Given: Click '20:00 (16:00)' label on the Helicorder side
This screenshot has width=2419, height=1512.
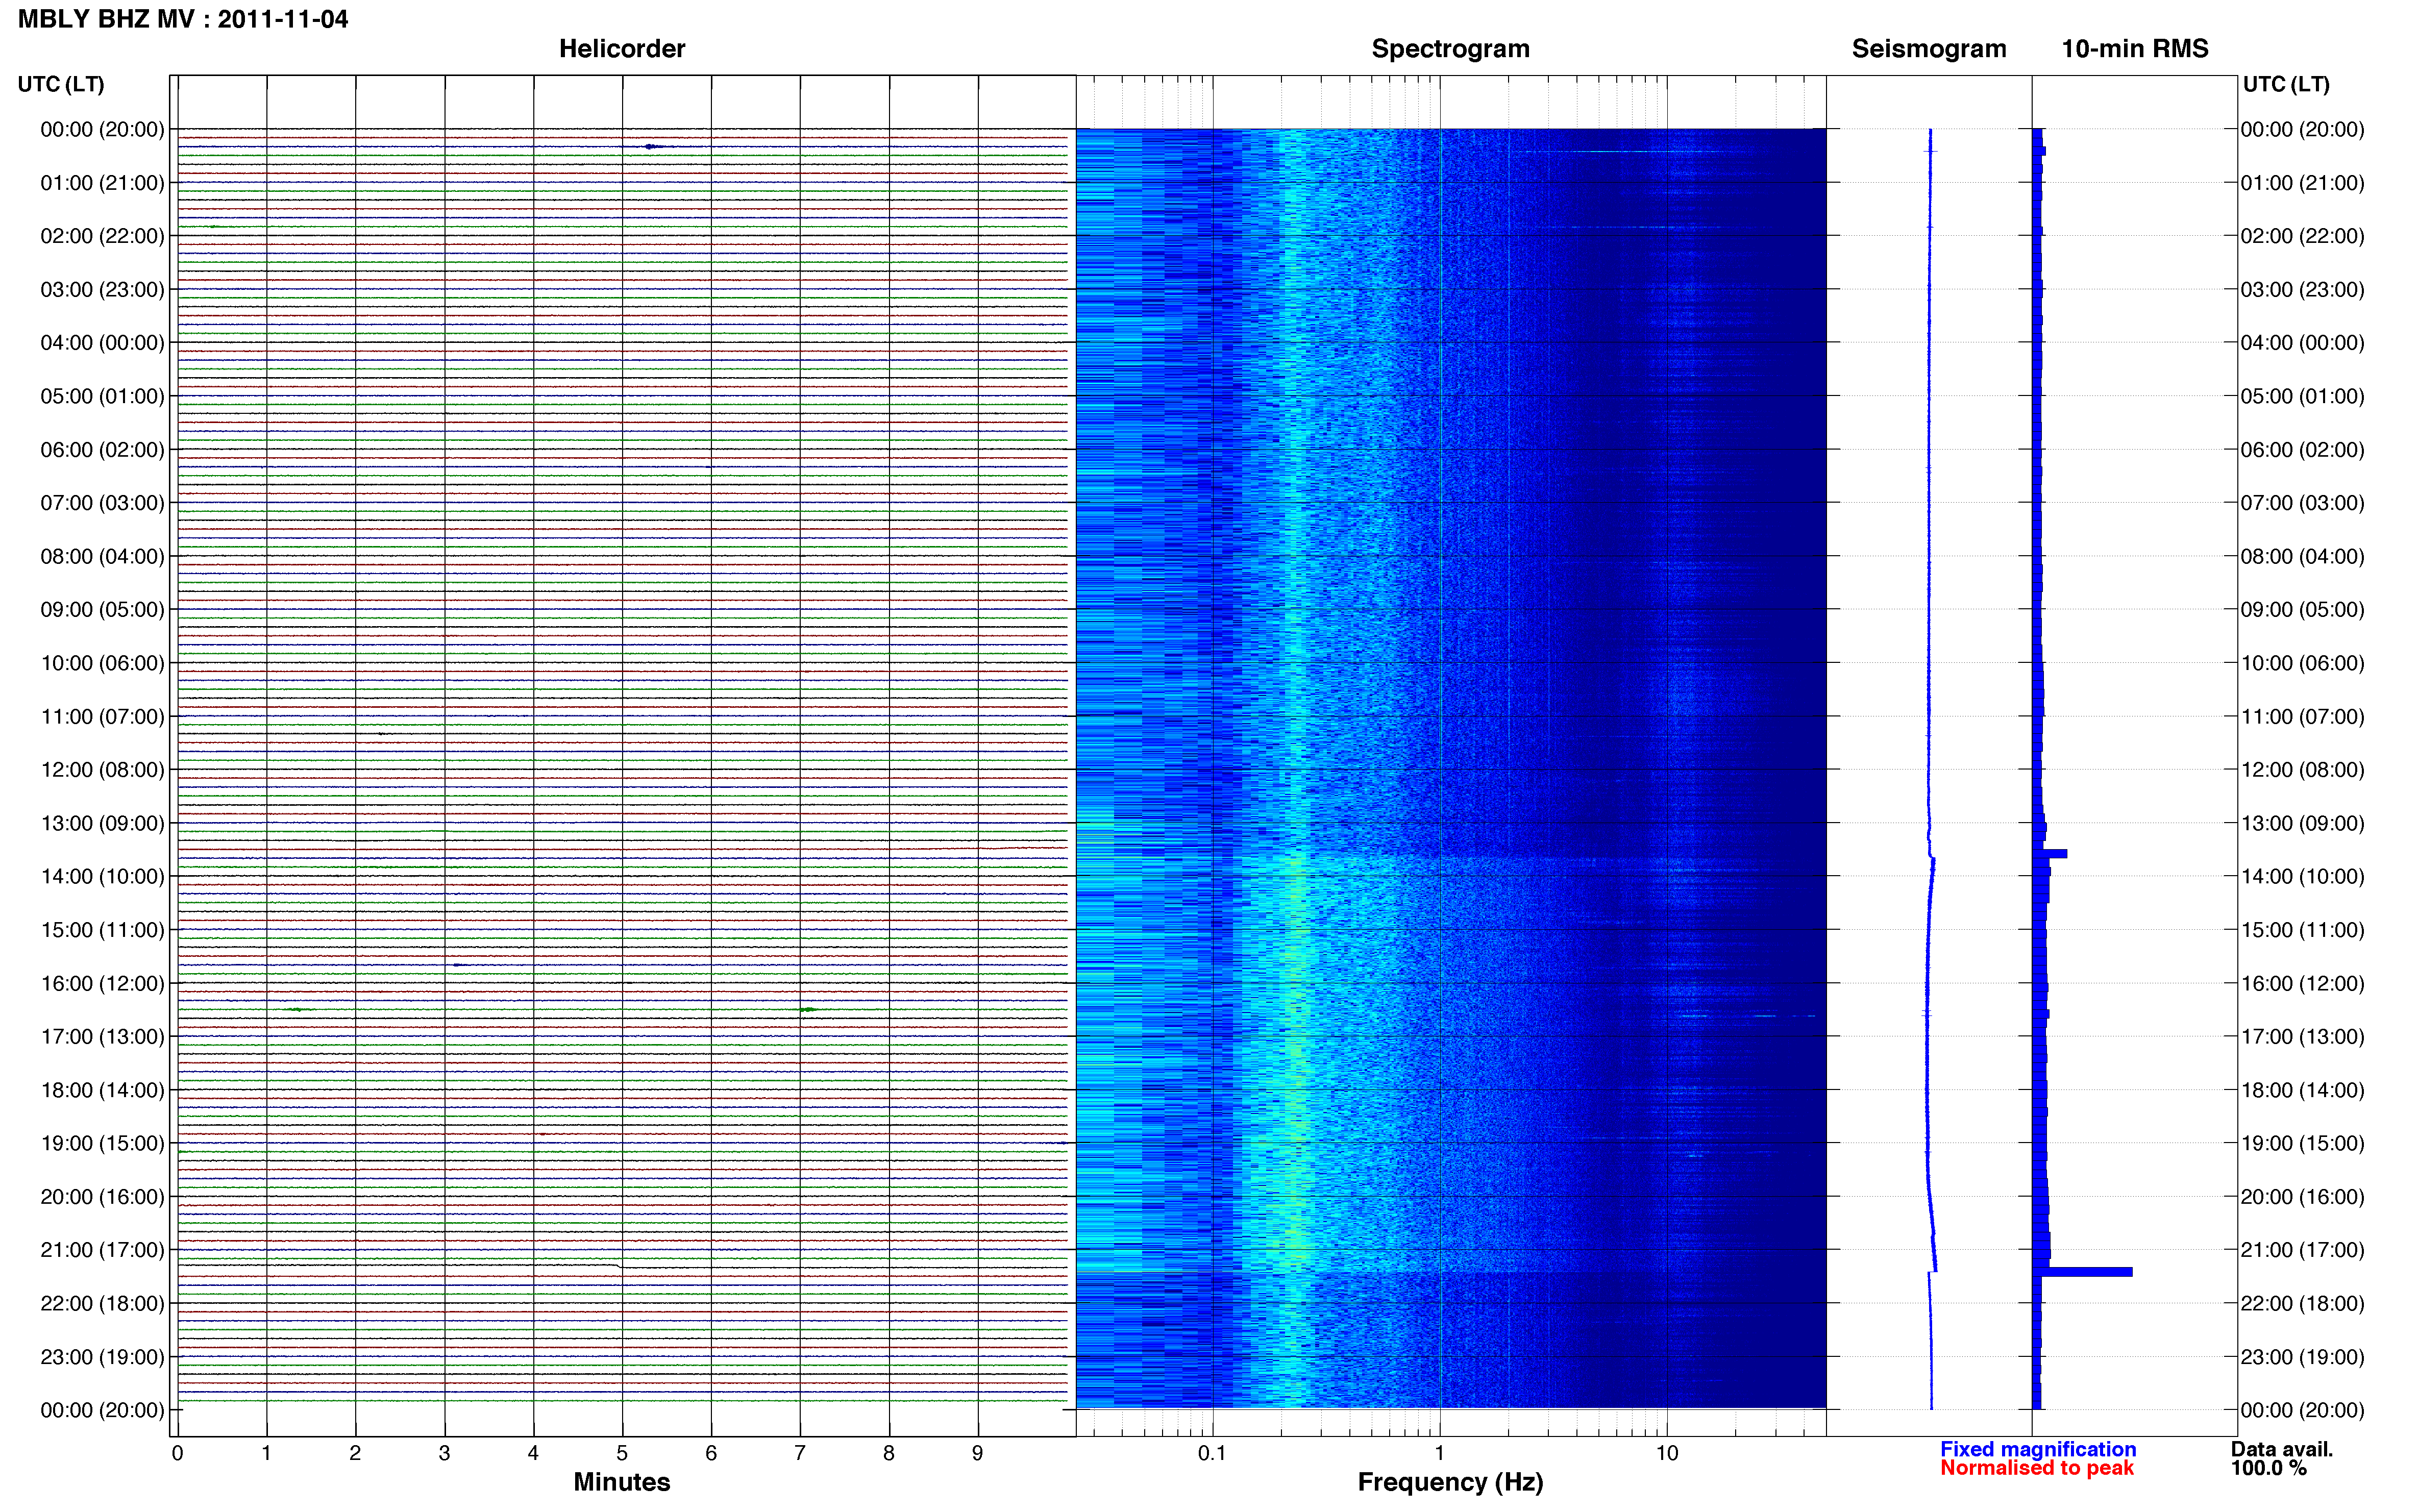Looking at the screenshot, I should [x=102, y=1197].
